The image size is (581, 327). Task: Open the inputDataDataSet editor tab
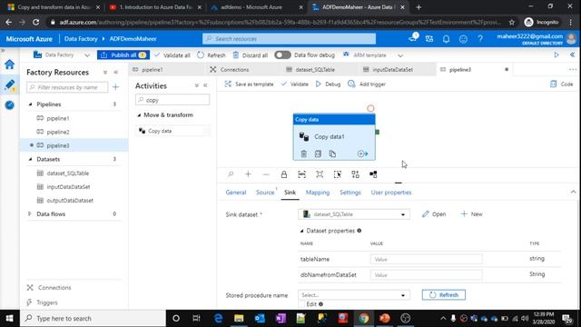click(393, 70)
